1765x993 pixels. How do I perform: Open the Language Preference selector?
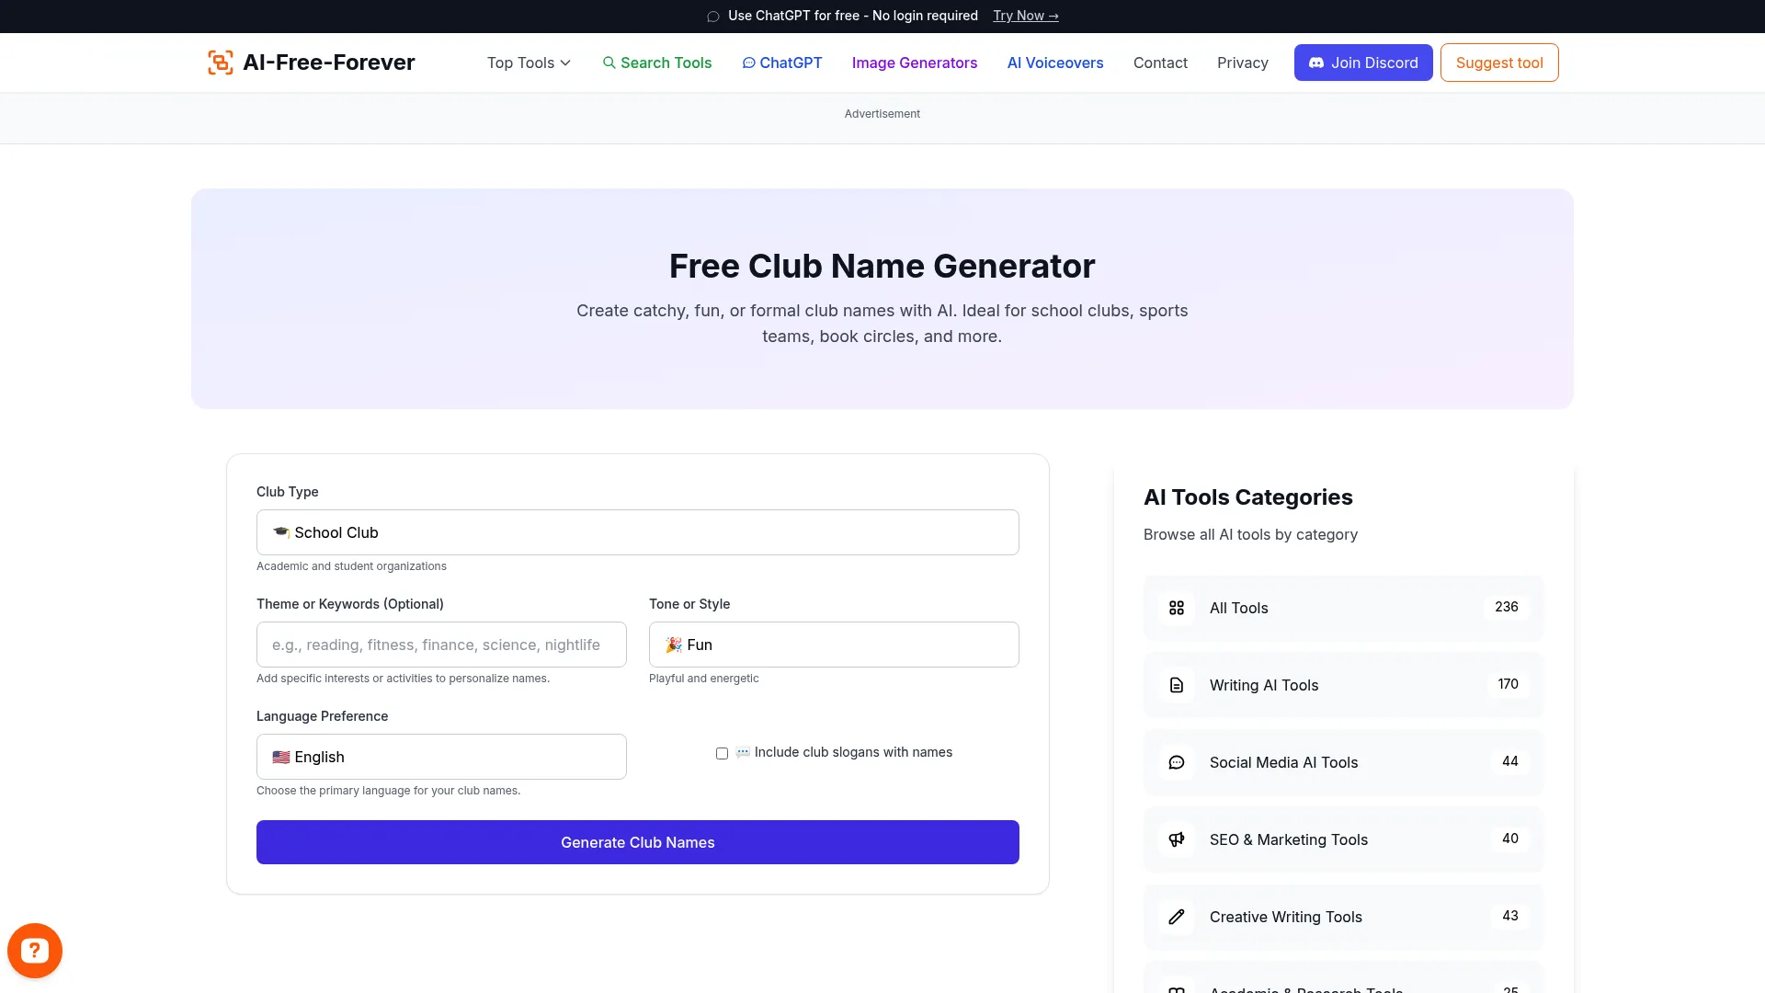[x=440, y=757]
